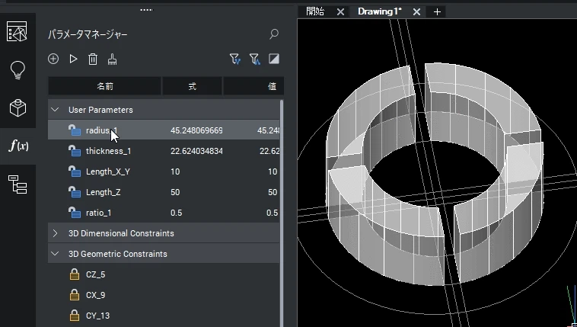The height and width of the screenshot is (327, 577).
Task: Collapse the User Parameters group
Action: tap(55, 110)
